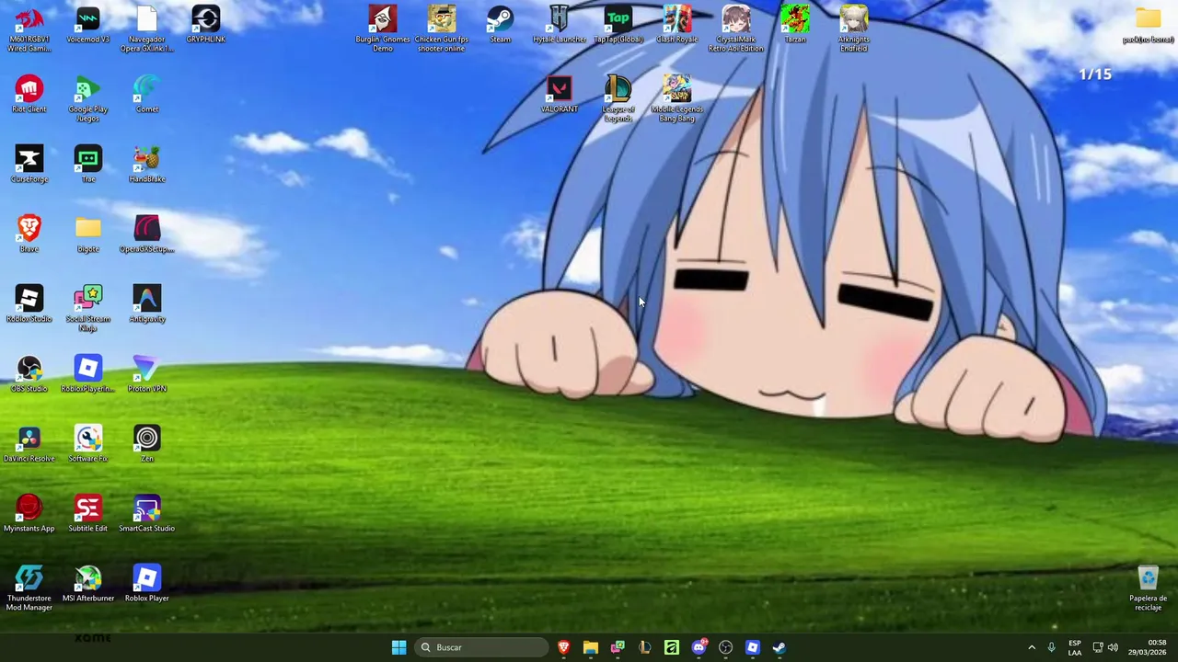Launch Arknights Endfield from the desktop
Viewport: 1178px width, 662px height.
(x=853, y=29)
